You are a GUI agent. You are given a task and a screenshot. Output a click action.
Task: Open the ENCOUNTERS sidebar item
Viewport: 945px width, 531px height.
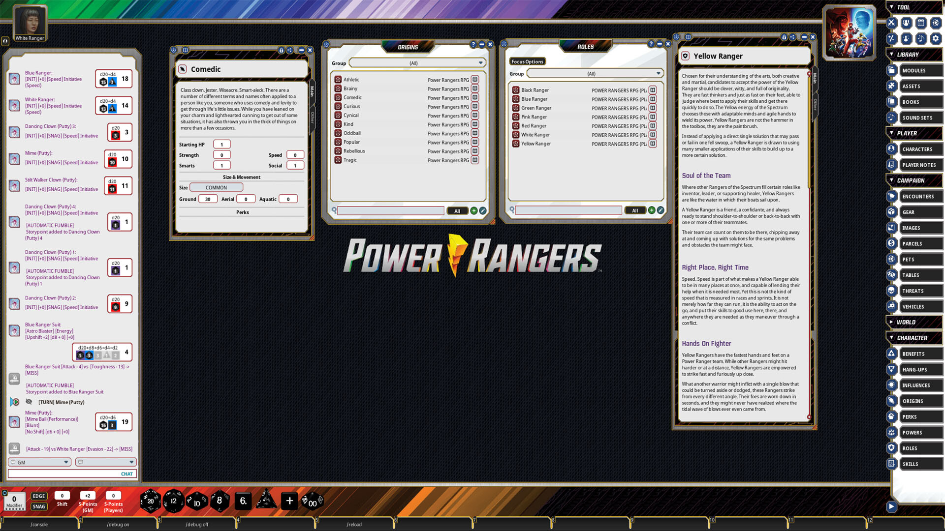pos(917,197)
